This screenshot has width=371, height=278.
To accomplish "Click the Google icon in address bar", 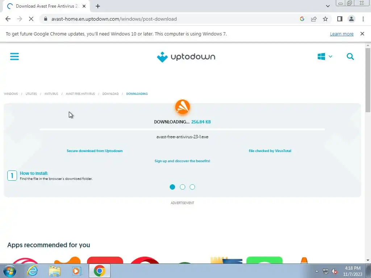I will click(302, 19).
